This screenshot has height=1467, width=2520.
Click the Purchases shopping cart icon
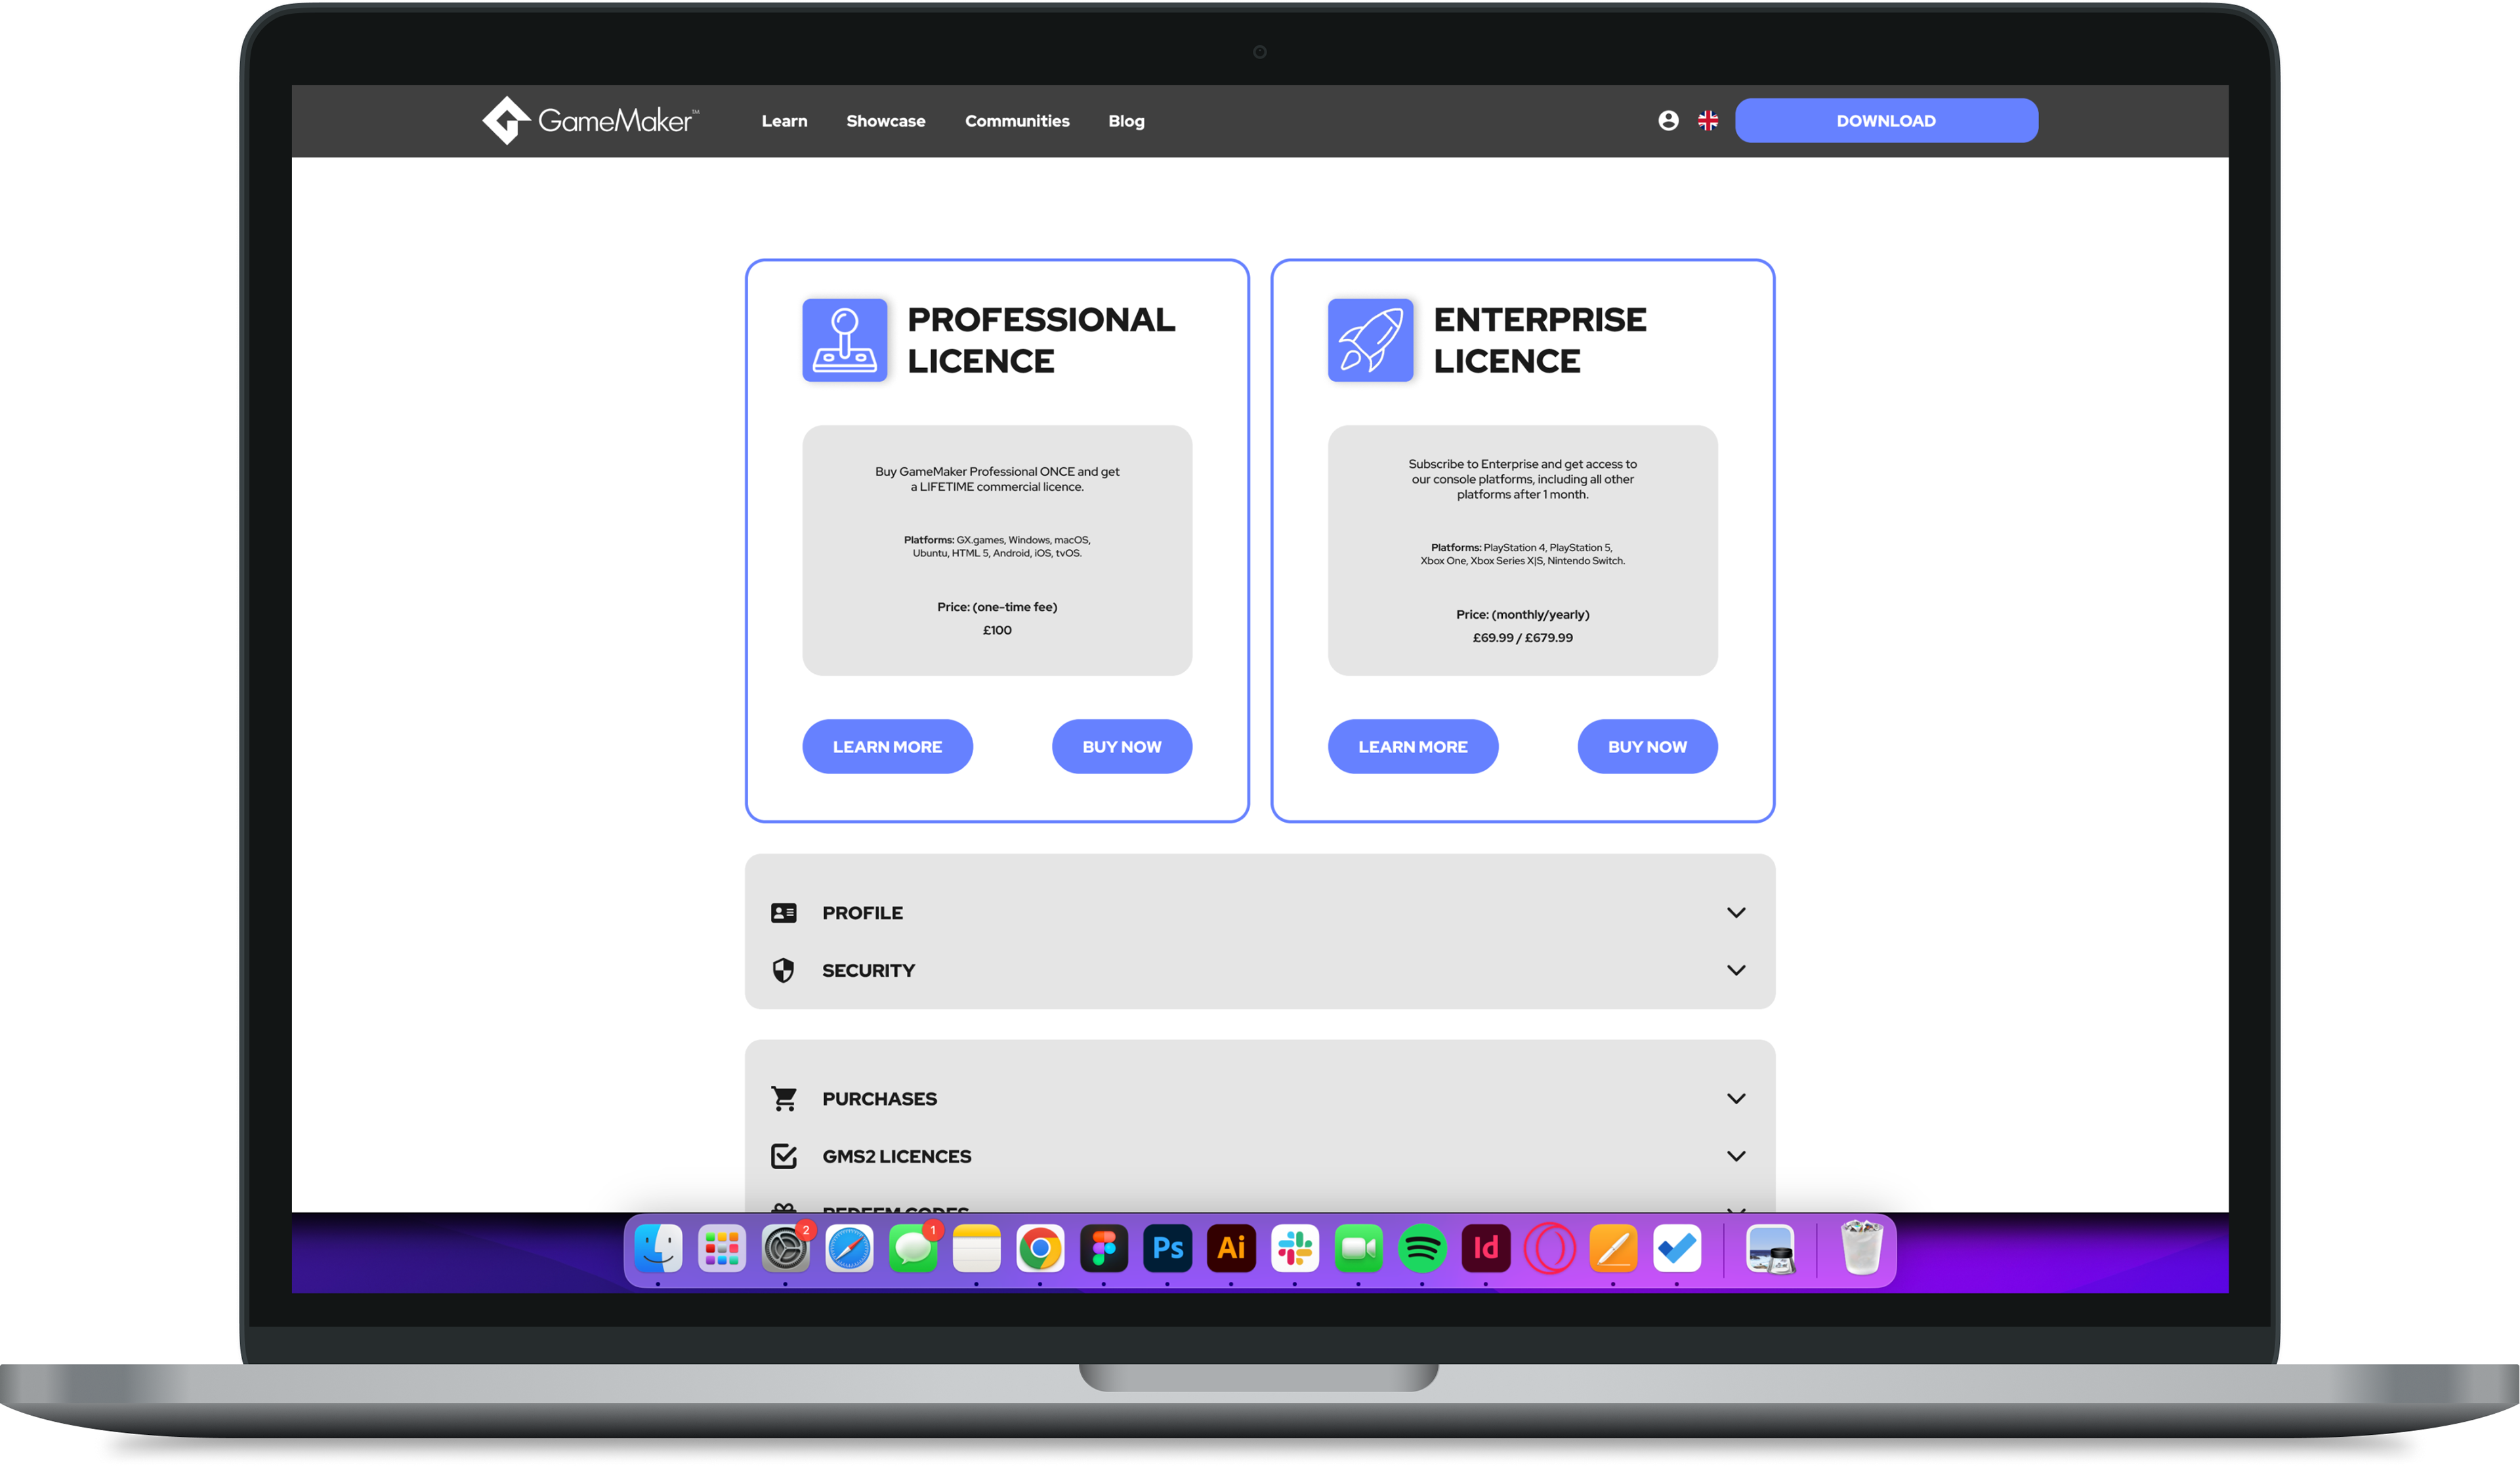pos(784,1098)
